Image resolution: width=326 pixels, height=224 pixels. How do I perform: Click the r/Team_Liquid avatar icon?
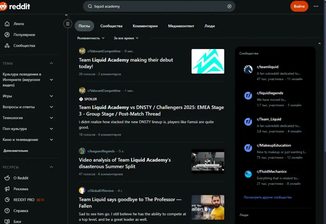click(248, 122)
